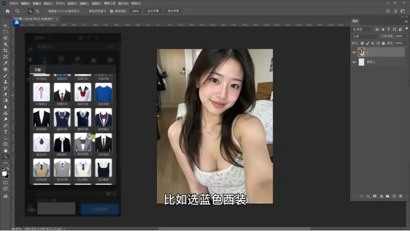Filter layers by text type
Image resolution: width=410 pixels, height=231 pixels.
point(388,29)
